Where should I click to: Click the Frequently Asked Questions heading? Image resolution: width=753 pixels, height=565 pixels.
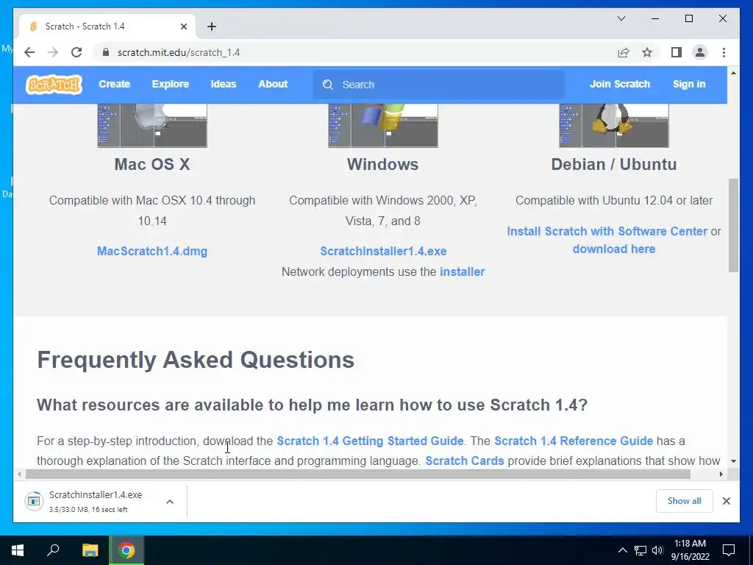click(x=196, y=360)
